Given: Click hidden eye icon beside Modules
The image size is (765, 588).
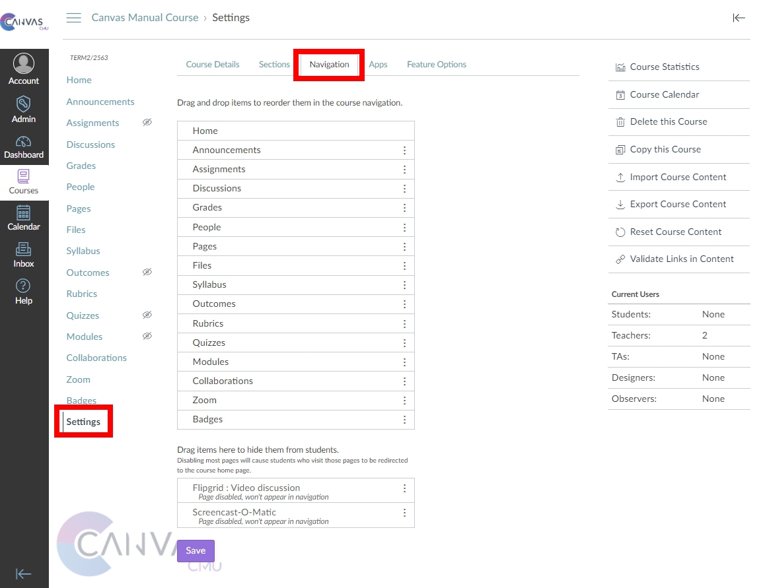Looking at the screenshot, I should coord(147,337).
